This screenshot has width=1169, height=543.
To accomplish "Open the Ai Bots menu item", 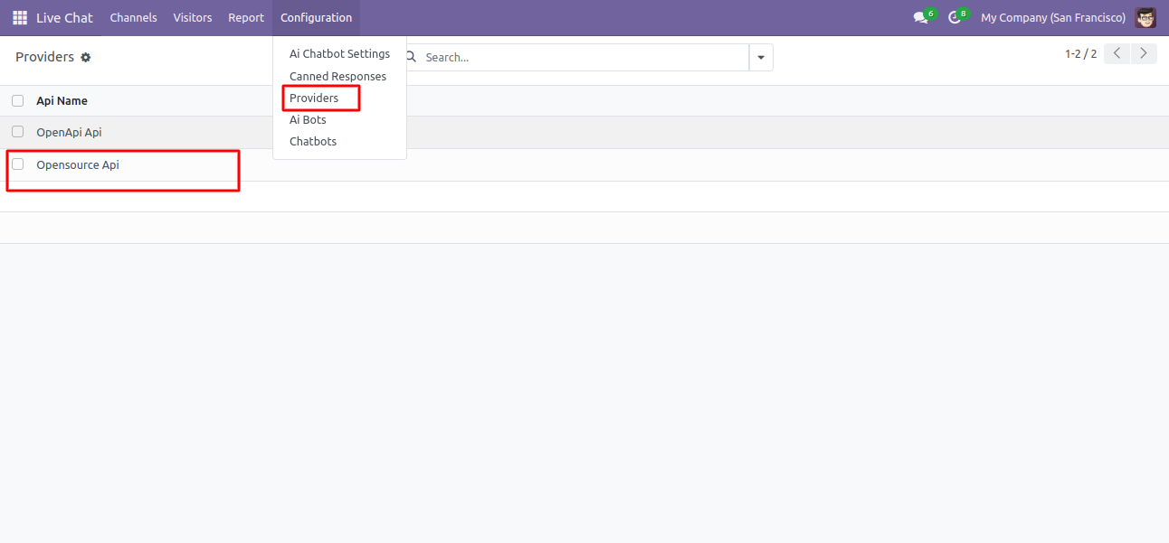I will pos(308,120).
